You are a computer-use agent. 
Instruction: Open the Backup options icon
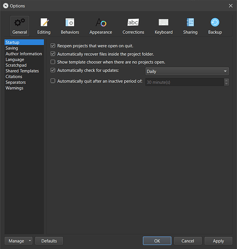(215, 22)
